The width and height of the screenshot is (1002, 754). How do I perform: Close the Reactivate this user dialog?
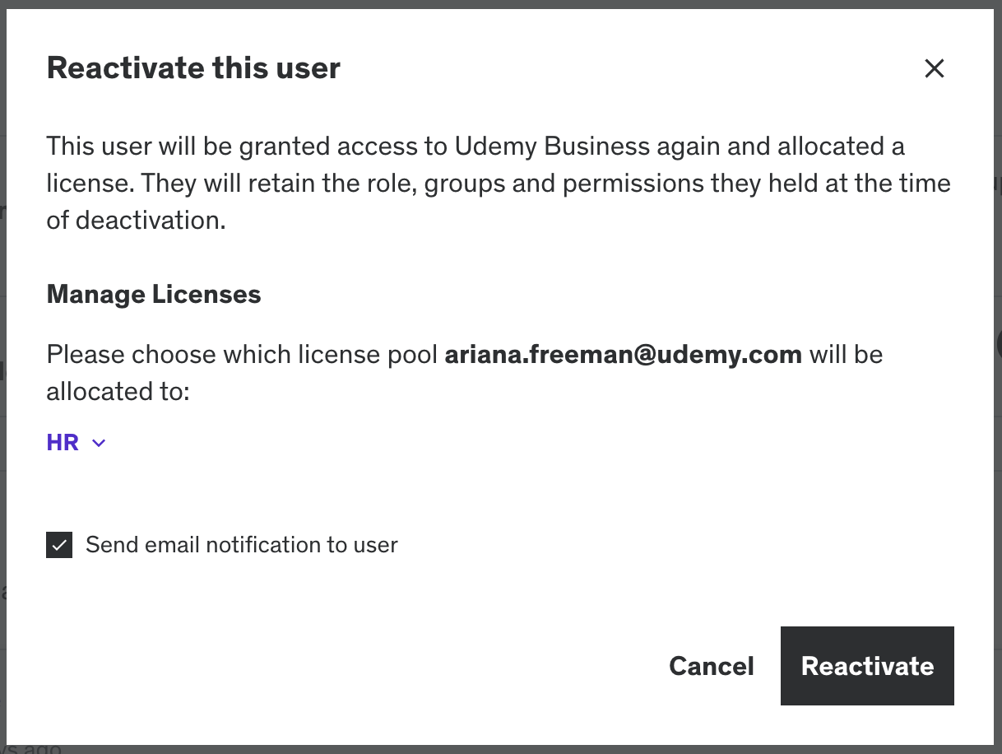click(x=934, y=68)
